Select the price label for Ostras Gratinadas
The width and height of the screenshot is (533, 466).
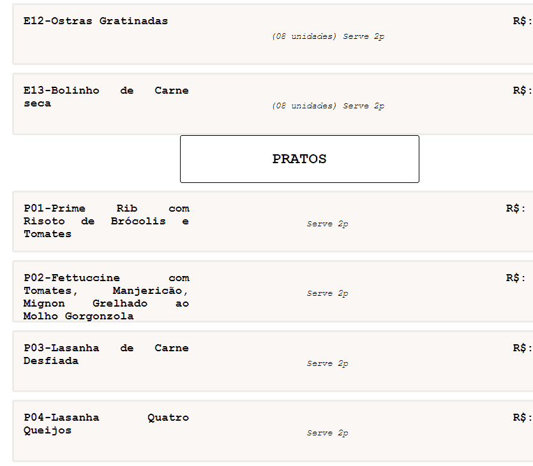click(x=522, y=21)
